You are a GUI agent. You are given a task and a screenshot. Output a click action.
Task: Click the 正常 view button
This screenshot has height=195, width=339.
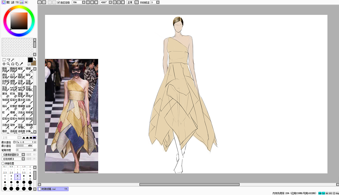point(130,2)
